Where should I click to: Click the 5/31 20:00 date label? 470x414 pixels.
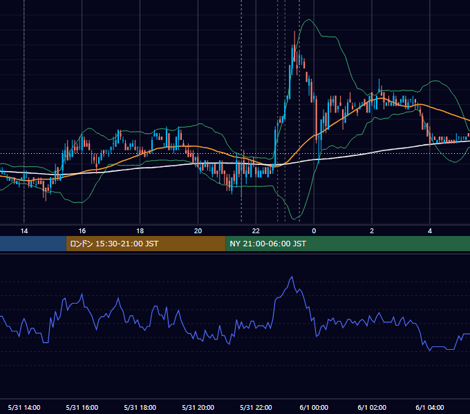pyautogui.click(x=198, y=407)
